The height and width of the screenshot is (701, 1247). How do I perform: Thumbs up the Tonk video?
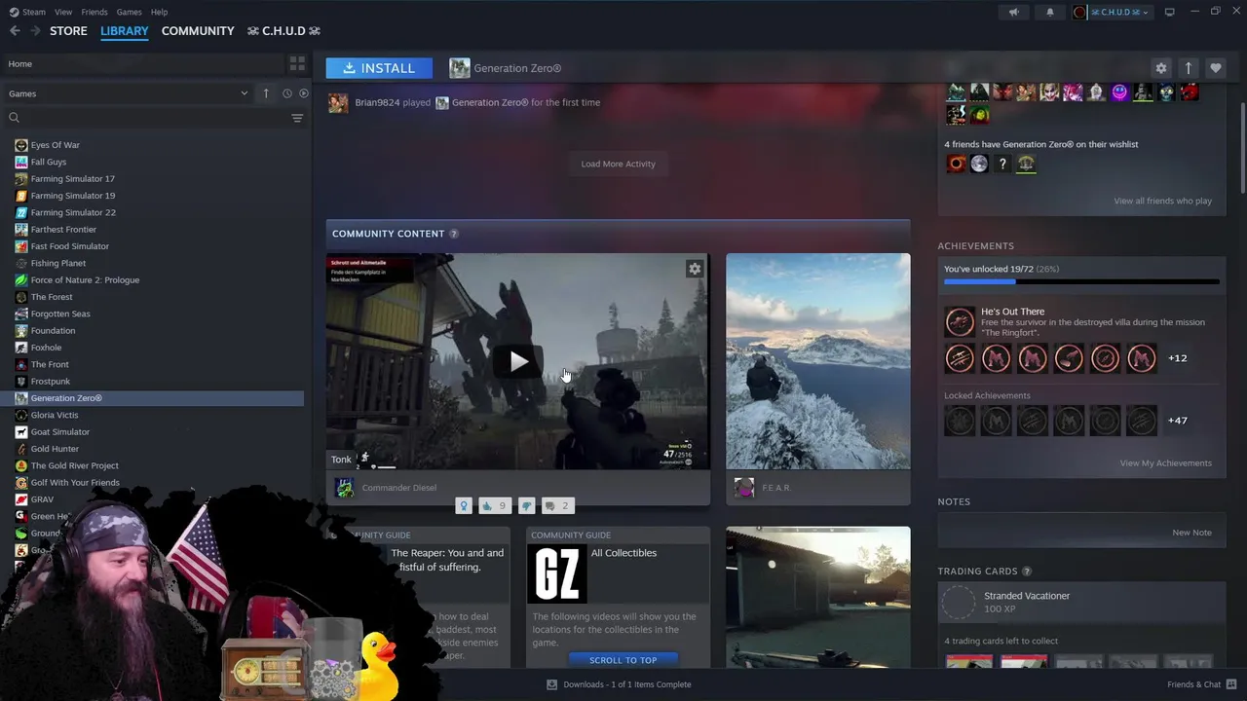495,505
